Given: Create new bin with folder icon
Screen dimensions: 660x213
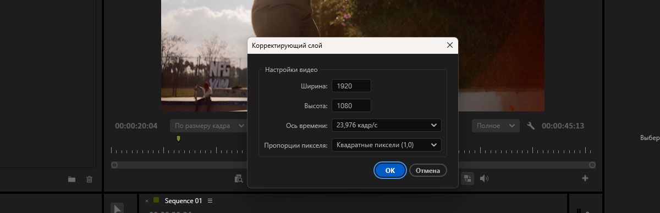Looking at the screenshot, I should pos(71,179).
